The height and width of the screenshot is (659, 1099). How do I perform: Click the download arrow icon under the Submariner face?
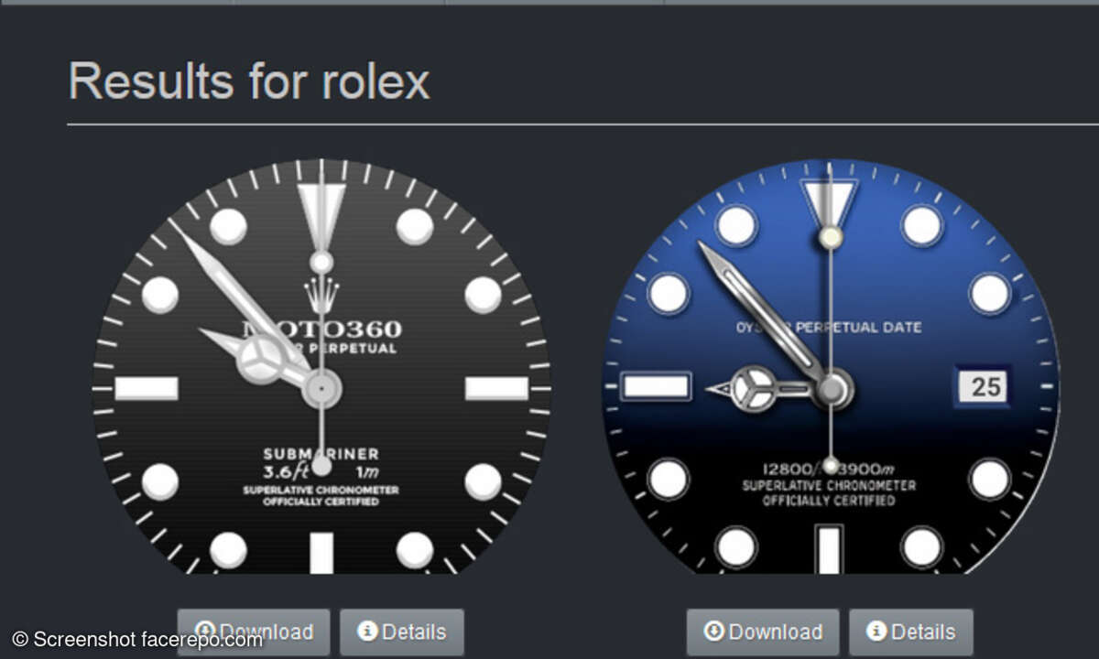point(205,631)
